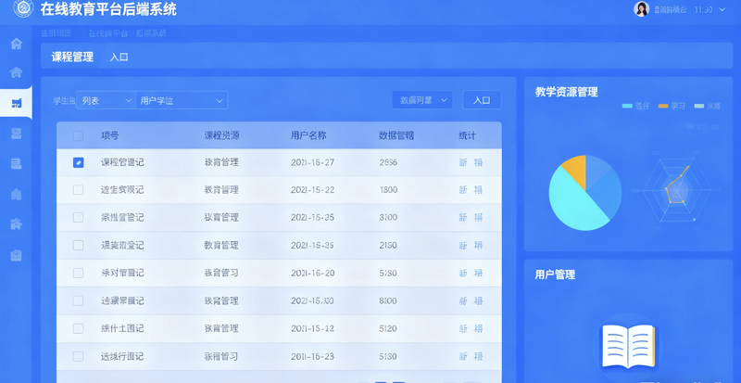Image resolution: width=741 pixels, height=383 pixels.
Task: Expand the account menu arrow beside 11:30
Action: [x=722, y=10]
